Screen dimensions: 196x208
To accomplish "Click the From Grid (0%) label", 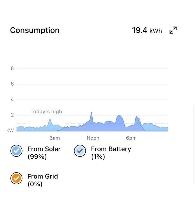I will [x=43, y=180].
